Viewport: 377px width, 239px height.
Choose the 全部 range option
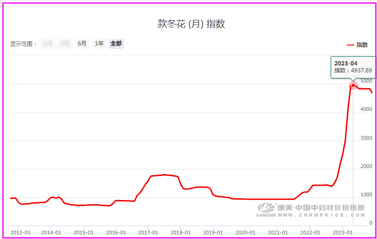[117, 44]
